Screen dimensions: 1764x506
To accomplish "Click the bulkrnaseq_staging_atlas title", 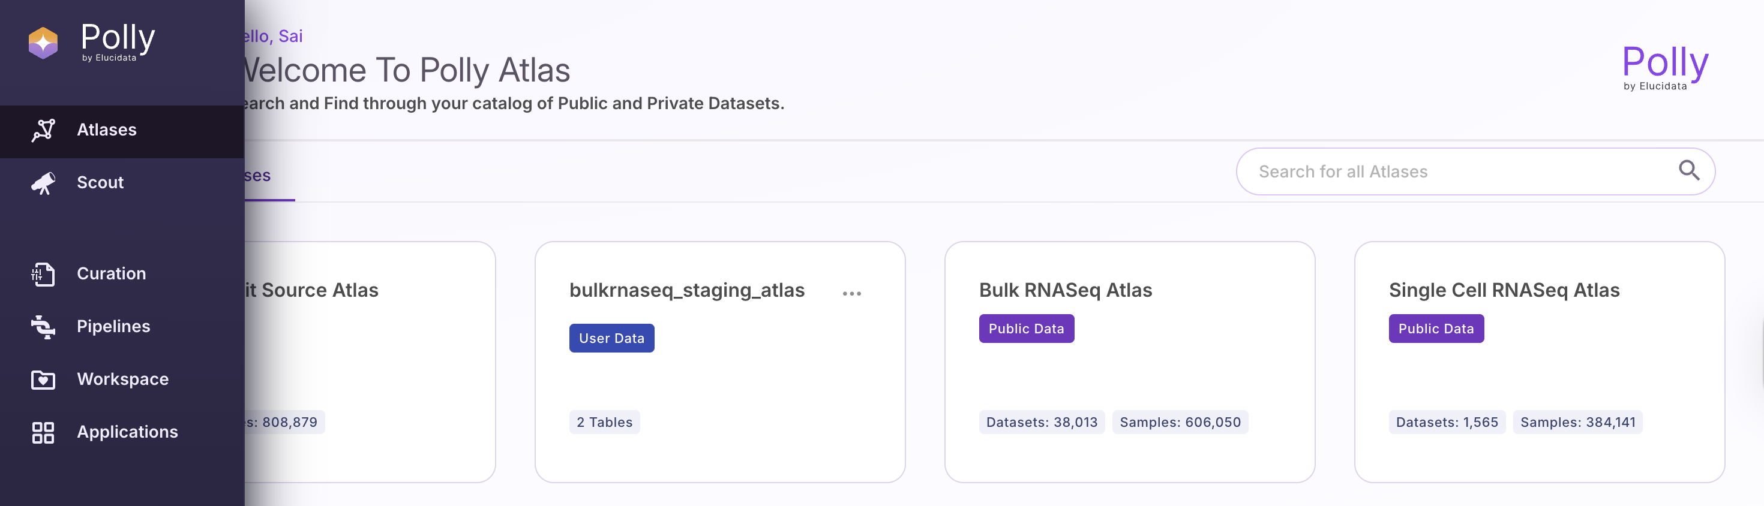I will pos(686,291).
